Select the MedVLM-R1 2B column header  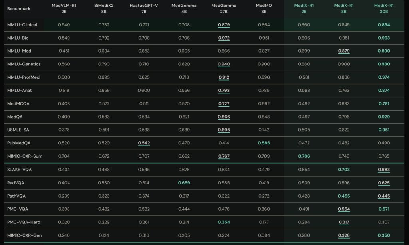[64, 8]
